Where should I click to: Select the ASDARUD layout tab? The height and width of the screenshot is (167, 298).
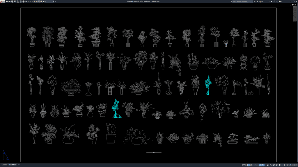point(13,164)
